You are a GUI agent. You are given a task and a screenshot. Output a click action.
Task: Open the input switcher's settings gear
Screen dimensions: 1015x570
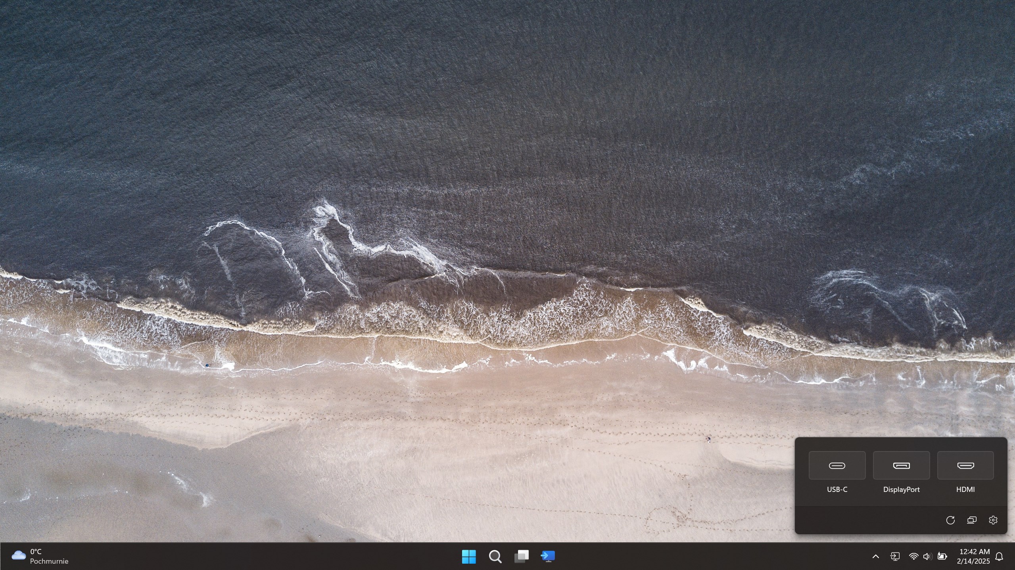tap(993, 520)
